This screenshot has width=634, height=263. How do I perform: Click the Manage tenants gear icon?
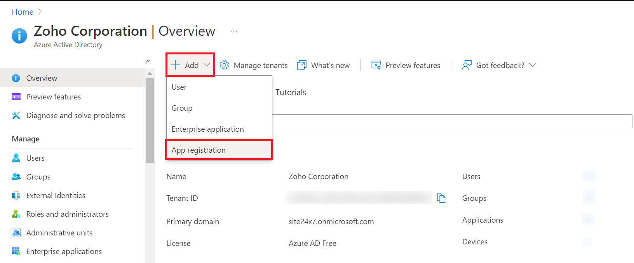224,65
